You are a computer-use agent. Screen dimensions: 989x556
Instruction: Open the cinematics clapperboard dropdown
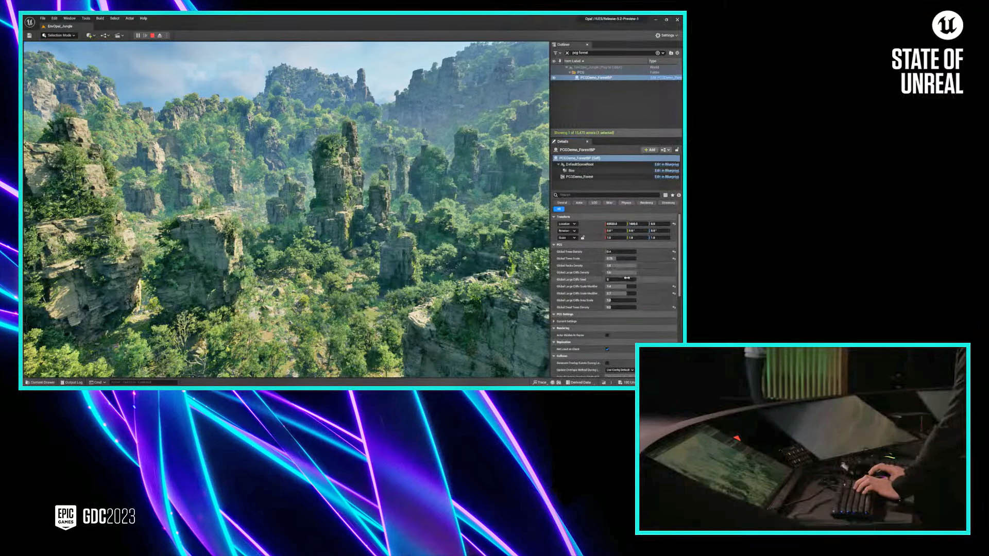coord(119,36)
